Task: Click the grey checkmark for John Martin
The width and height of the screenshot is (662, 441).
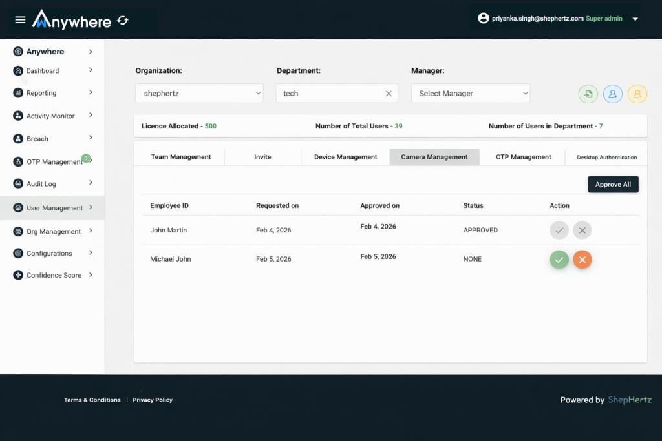Action: 559,231
